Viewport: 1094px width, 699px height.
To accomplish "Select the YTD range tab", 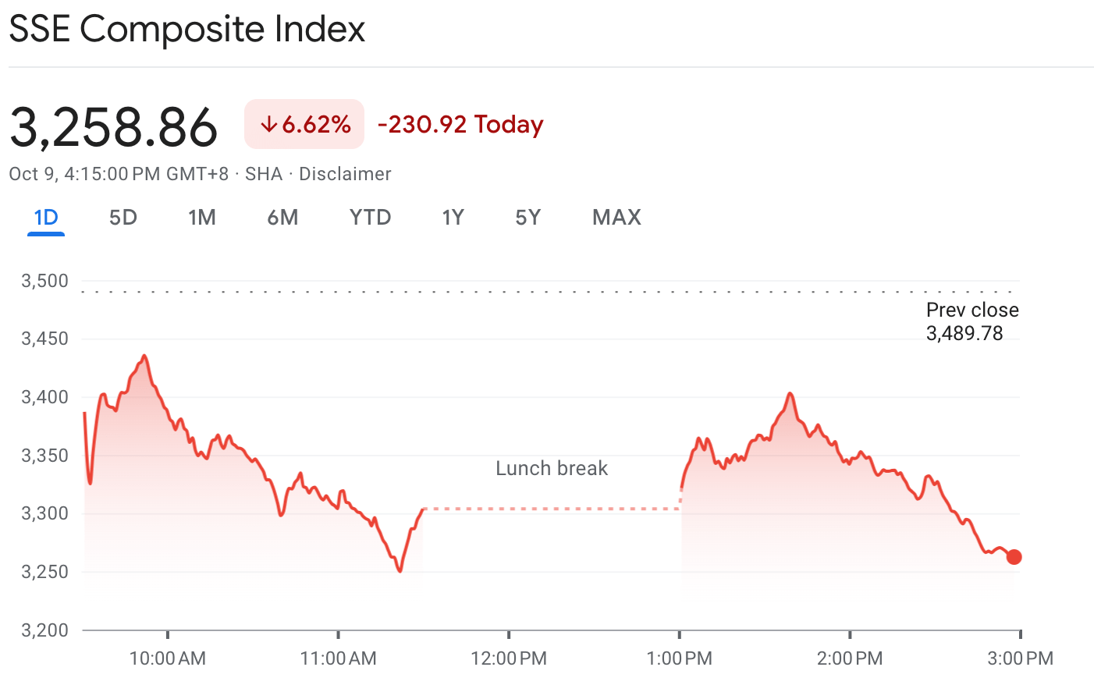I will 370,218.
